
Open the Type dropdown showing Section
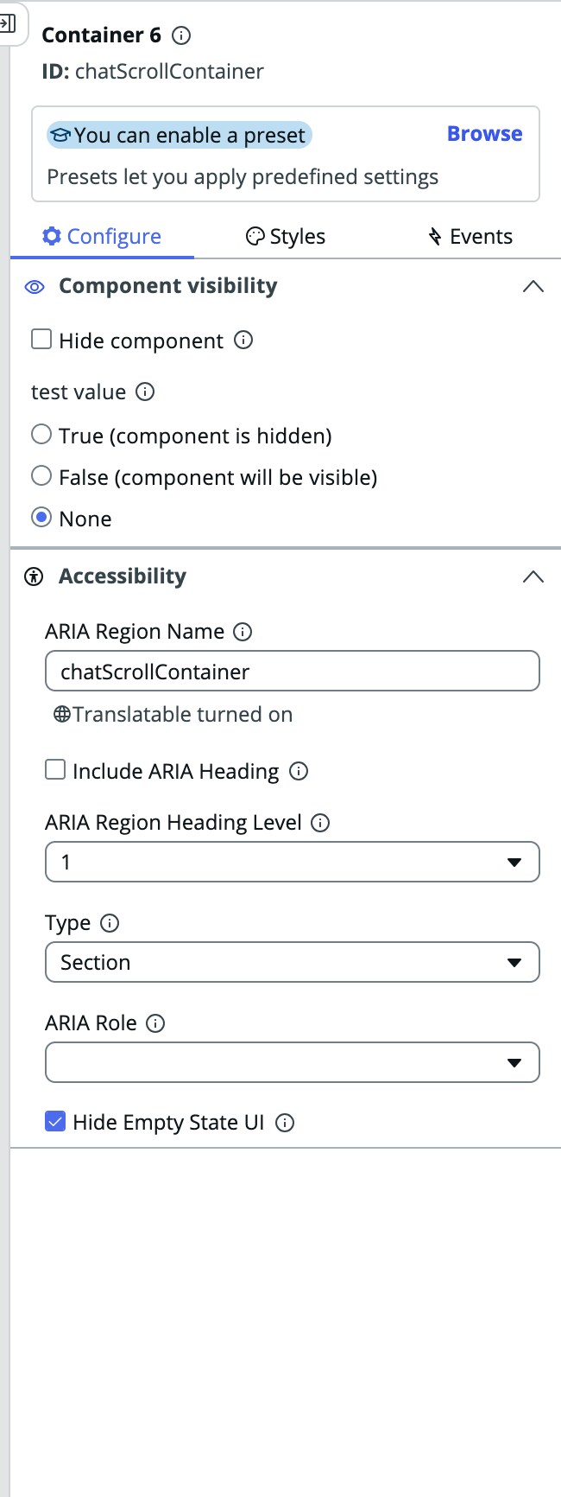(x=292, y=962)
